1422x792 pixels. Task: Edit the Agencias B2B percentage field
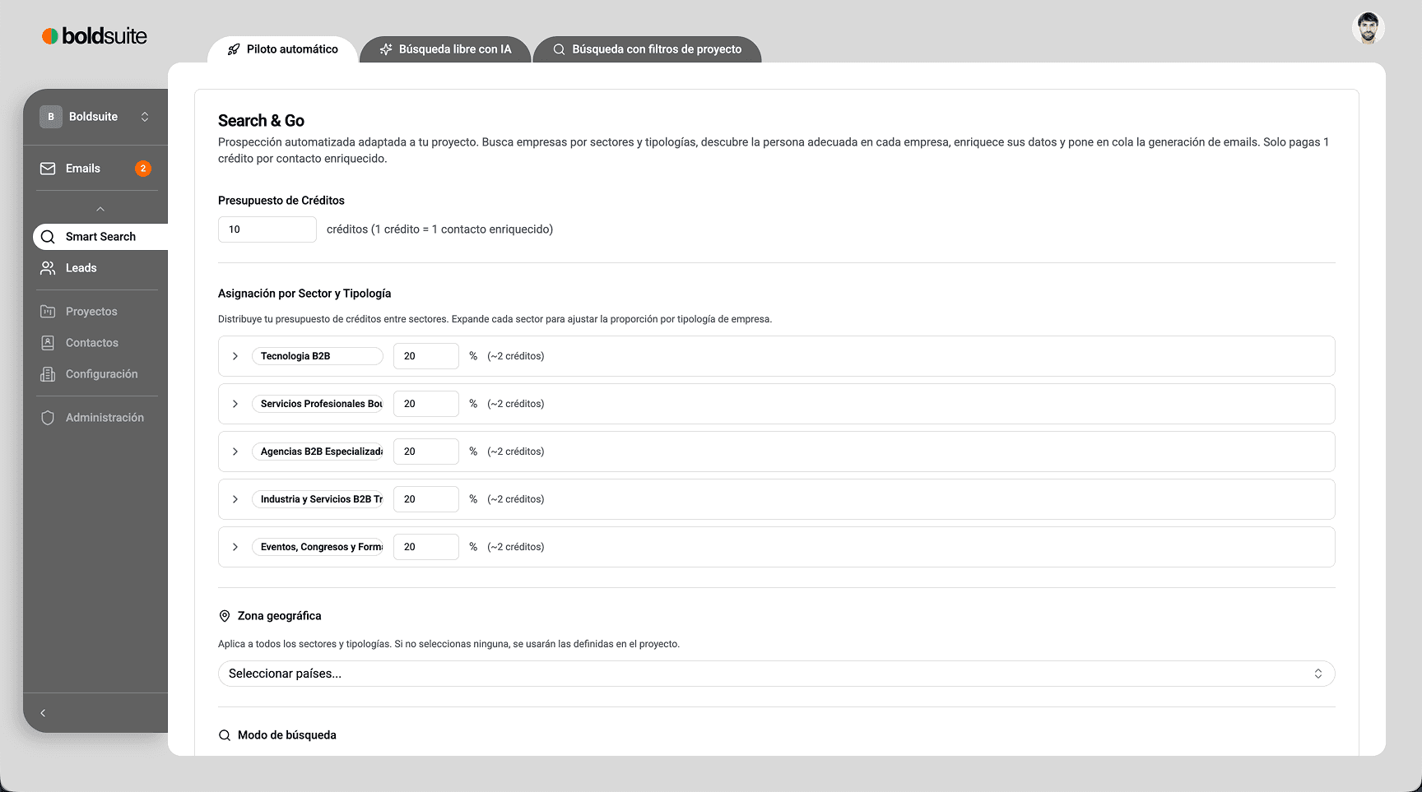pos(426,452)
